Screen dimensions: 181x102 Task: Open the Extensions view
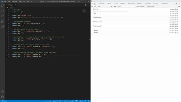[3, 27]
